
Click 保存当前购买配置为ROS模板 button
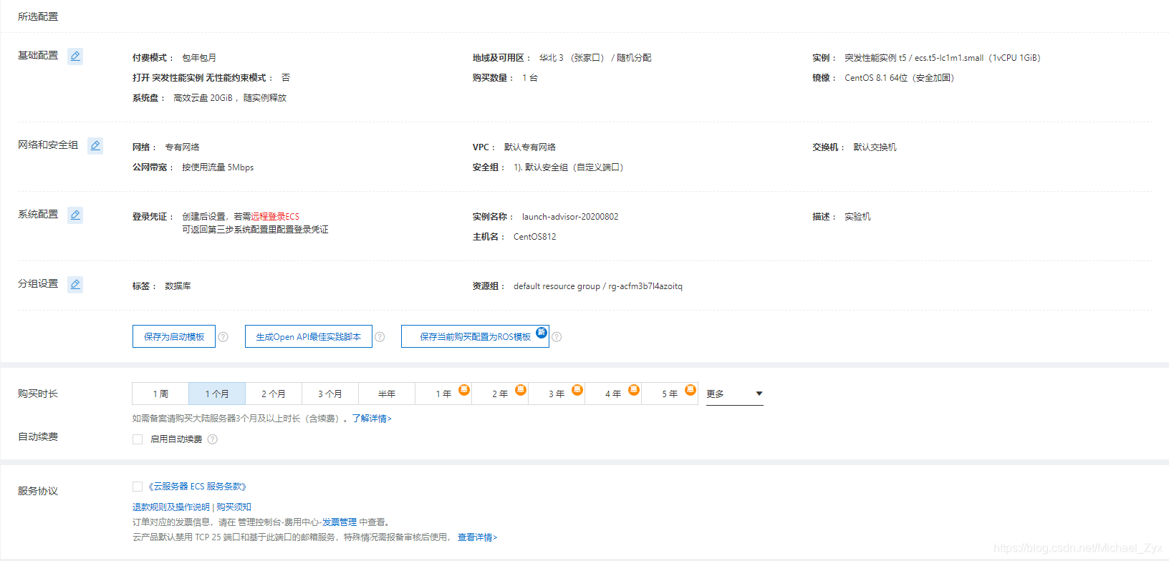(475, 336)
